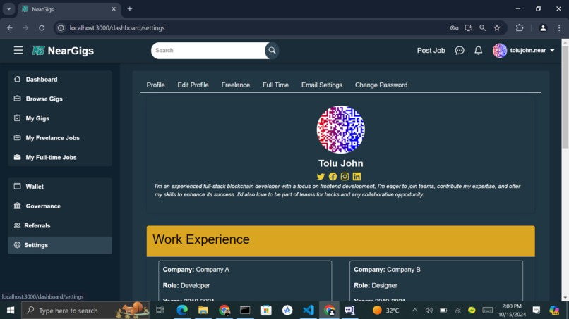
Task: Open File Explorer from taskbar
Action: pos(203,311)
